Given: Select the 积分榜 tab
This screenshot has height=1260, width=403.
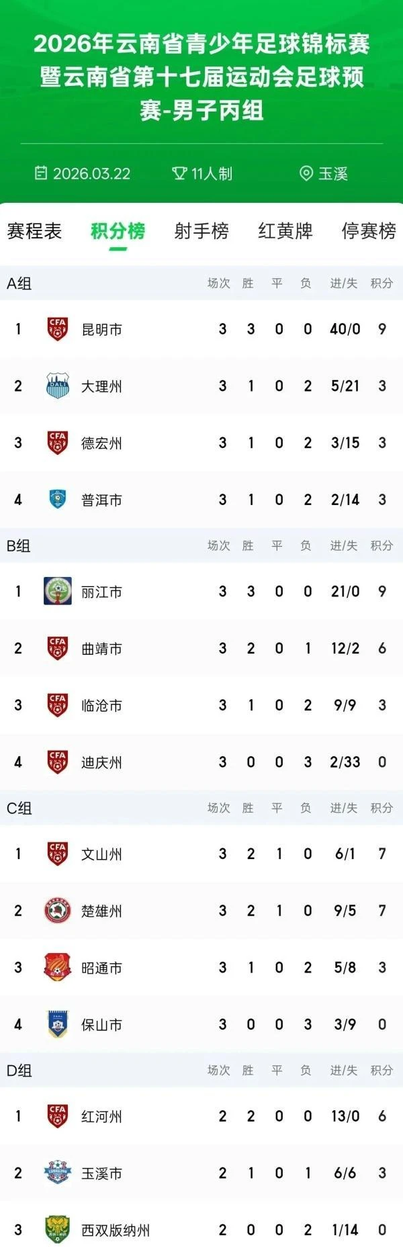Looking at the screenshot, I should pos(118,231).
